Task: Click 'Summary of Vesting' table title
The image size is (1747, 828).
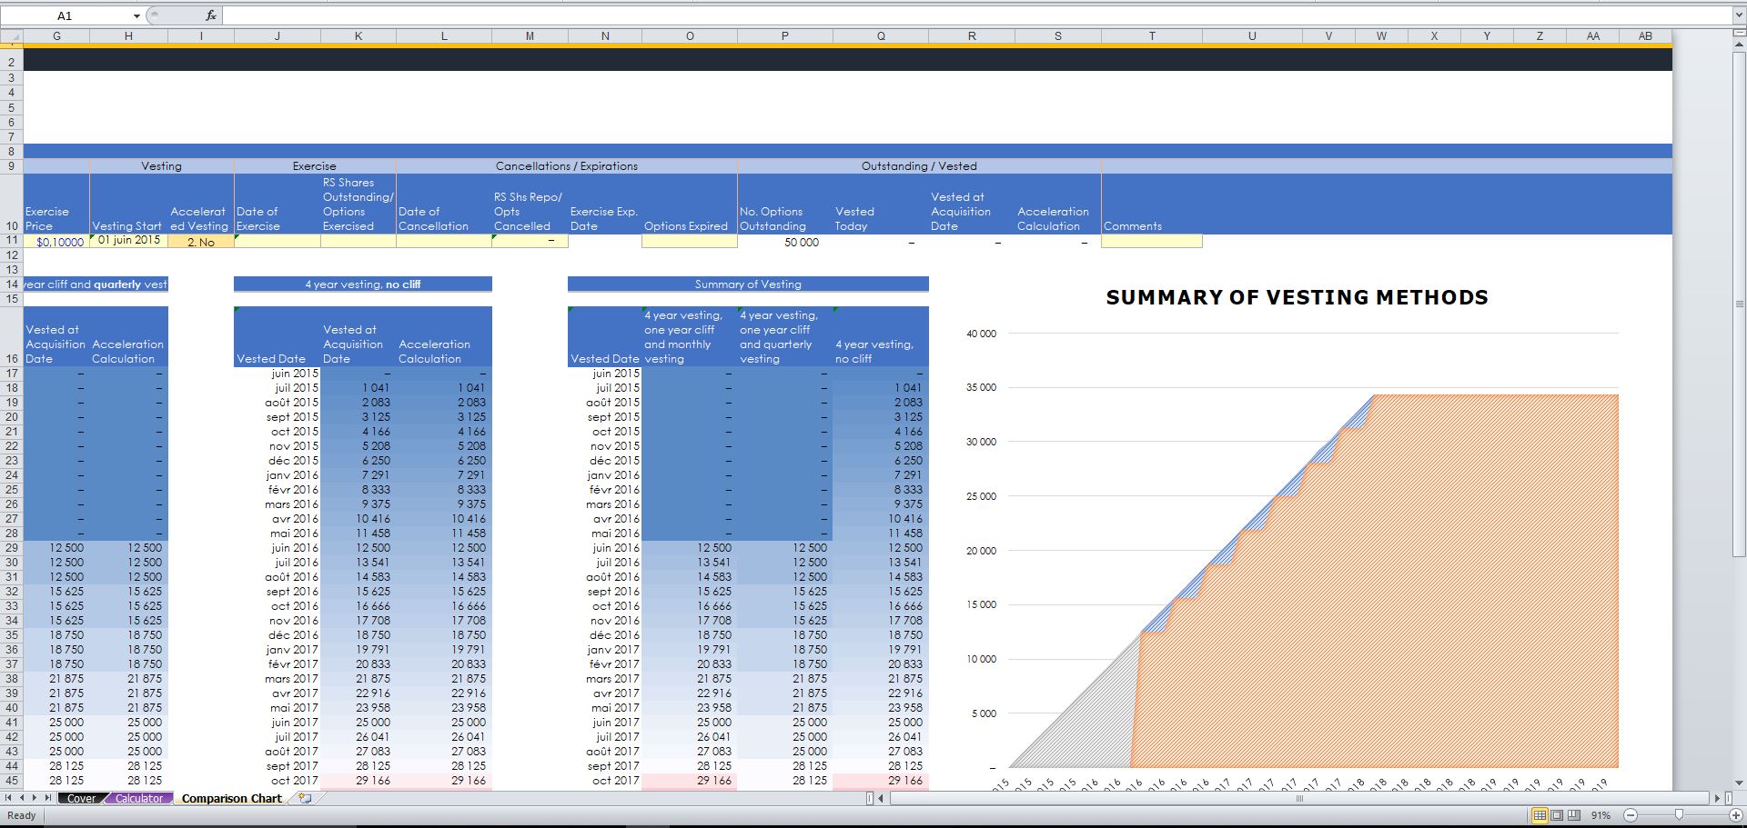Action: (x=748, y=284)
